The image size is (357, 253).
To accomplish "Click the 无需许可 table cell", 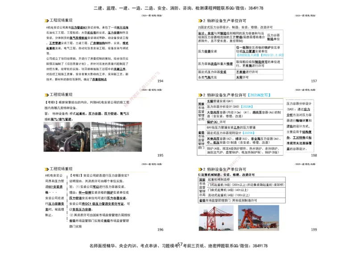I will pyautogui.click(x=259, y=77).
